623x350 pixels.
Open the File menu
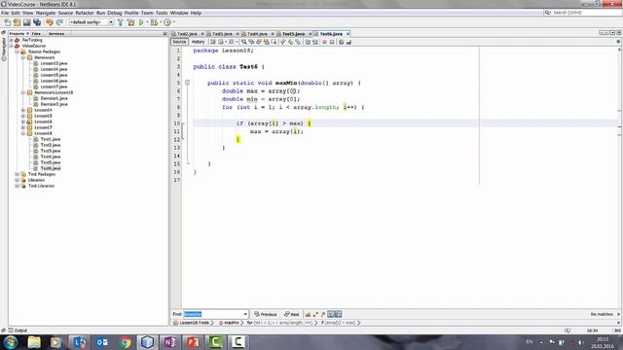pos(5,13)
